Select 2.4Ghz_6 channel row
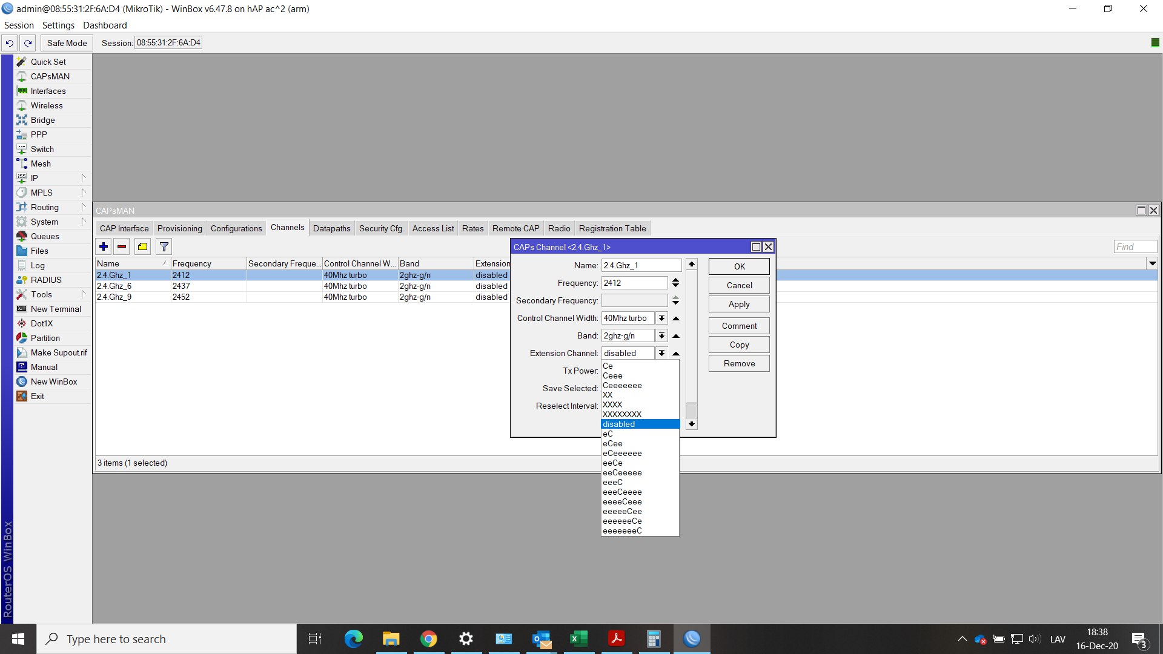This screenshot has height=654, width=1163. click(x=303, y=286)
